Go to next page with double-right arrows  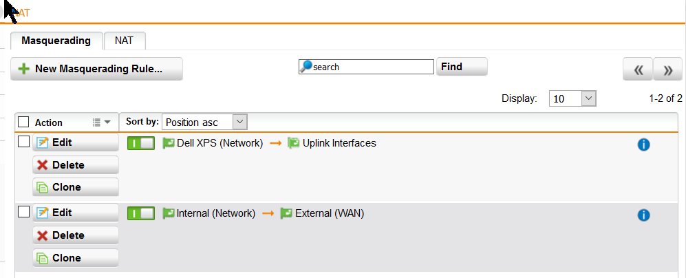click(667, 69)
